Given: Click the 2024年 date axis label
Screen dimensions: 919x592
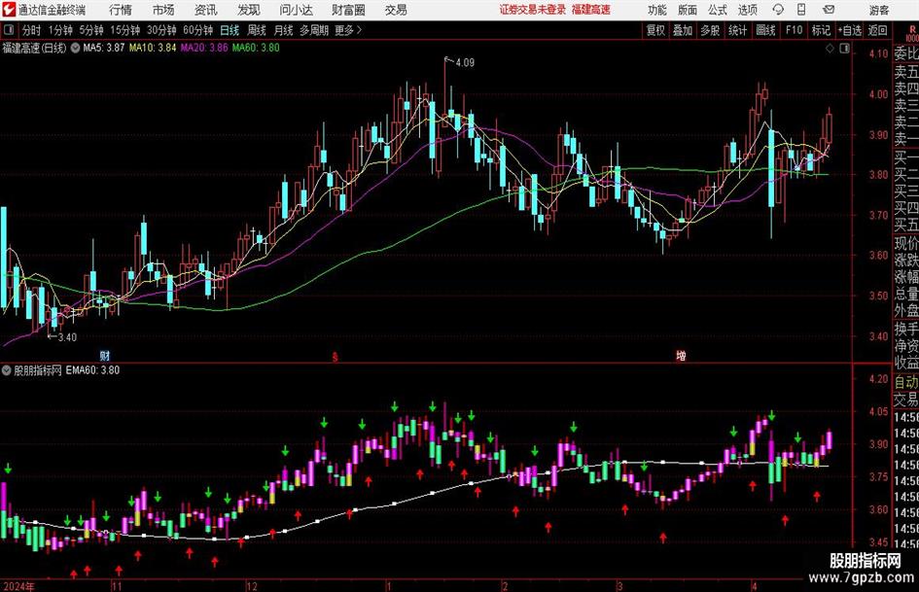Looking at the screenshot, I should point(19,585).
